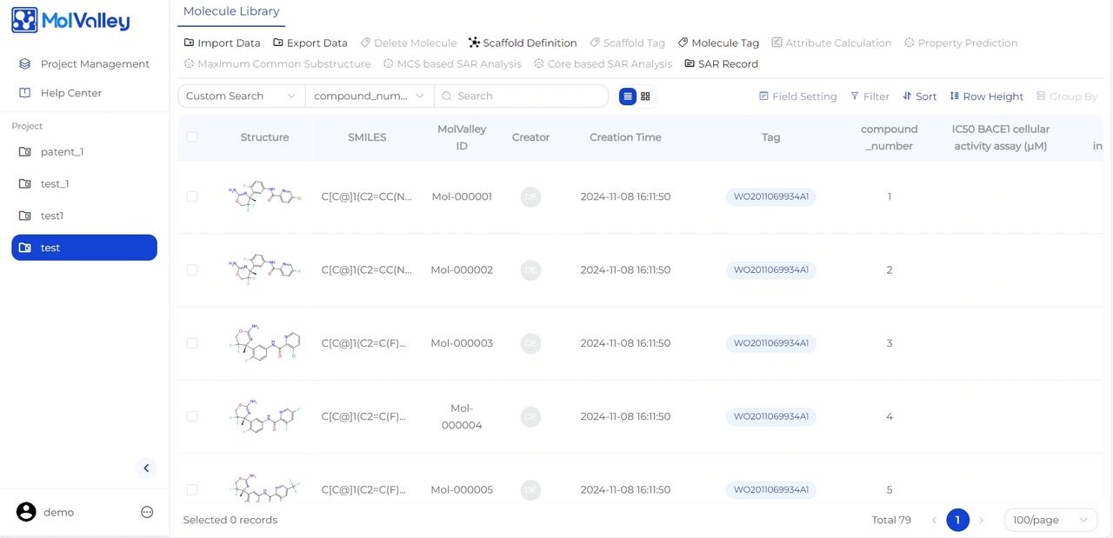
Task: Select the Molecule Library tab
Action: pos(231,11)
